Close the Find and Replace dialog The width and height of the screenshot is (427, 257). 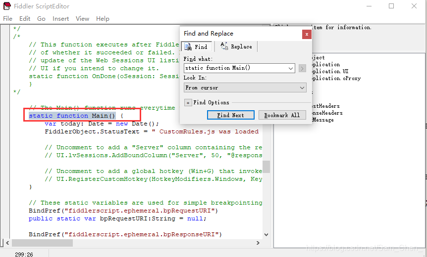coord(307,34)
